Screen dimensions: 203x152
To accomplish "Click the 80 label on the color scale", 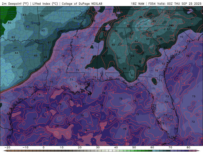I will pos(189,147).
